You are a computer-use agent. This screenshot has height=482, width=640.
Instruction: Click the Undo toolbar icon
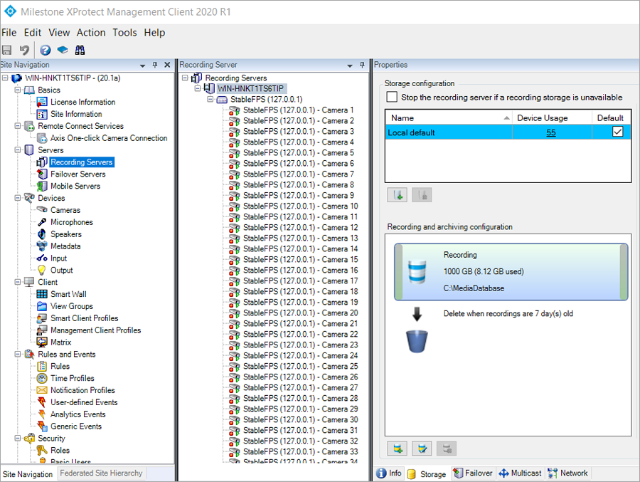24,50
